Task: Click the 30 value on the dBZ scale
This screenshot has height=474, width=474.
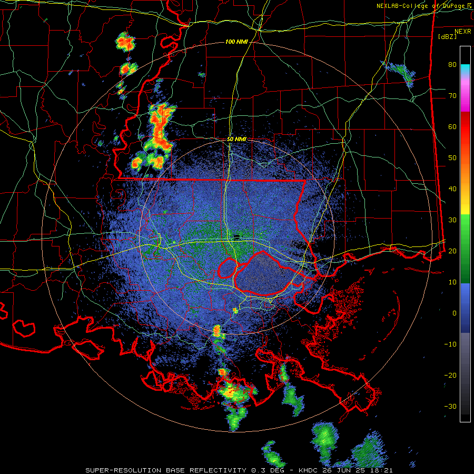Action: (452, 220)
